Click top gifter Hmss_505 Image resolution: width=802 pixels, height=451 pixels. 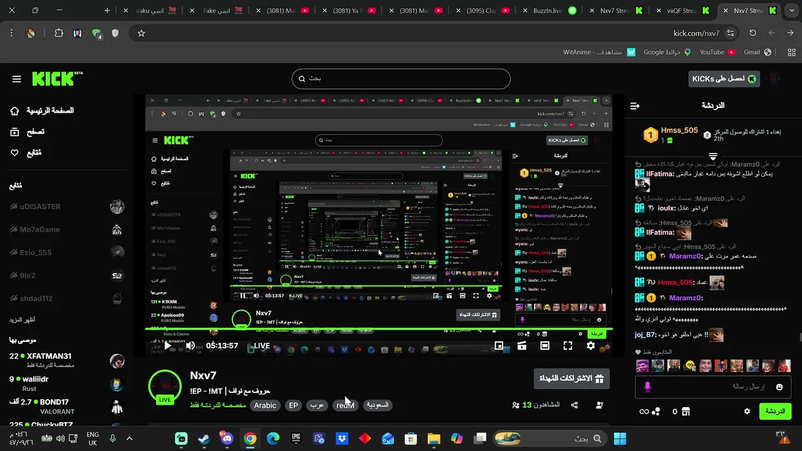coord(679,130)
